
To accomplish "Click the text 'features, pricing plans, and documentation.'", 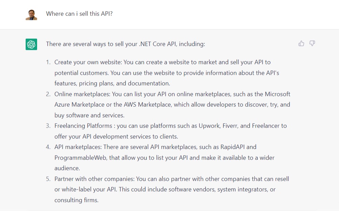I will point(112,83).
